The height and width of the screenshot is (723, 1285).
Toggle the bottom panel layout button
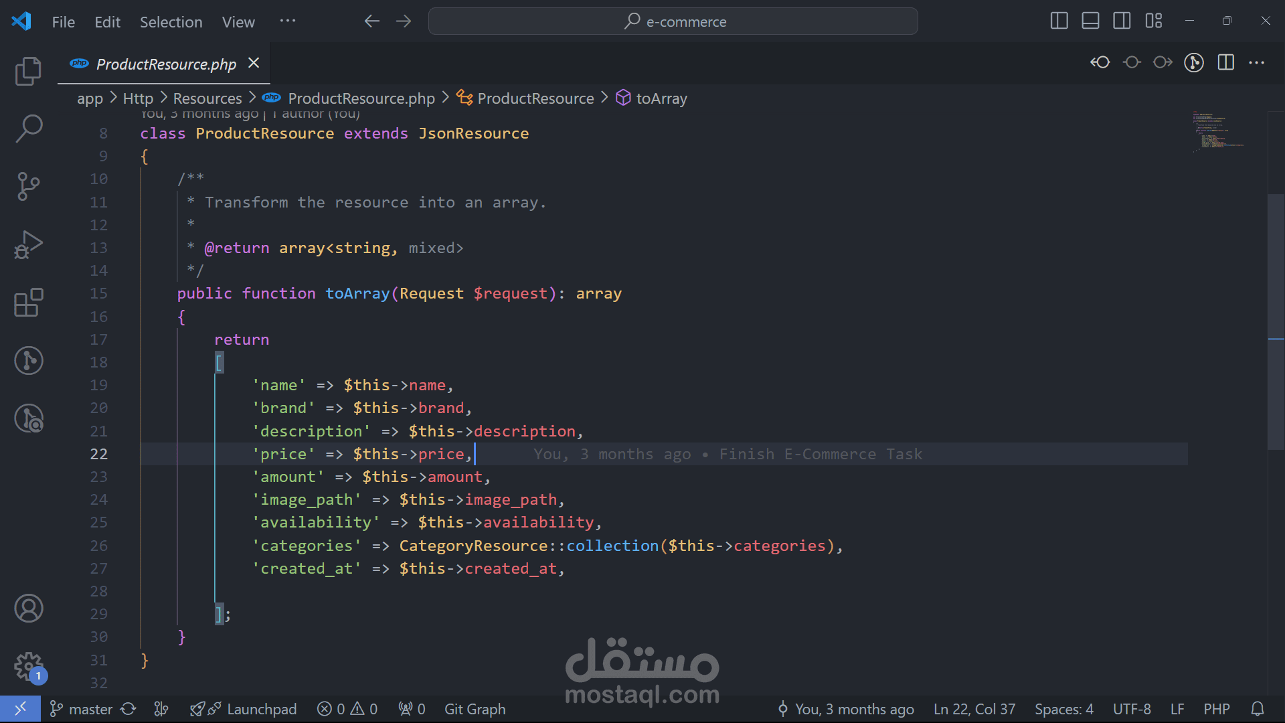coord(1090,21)
